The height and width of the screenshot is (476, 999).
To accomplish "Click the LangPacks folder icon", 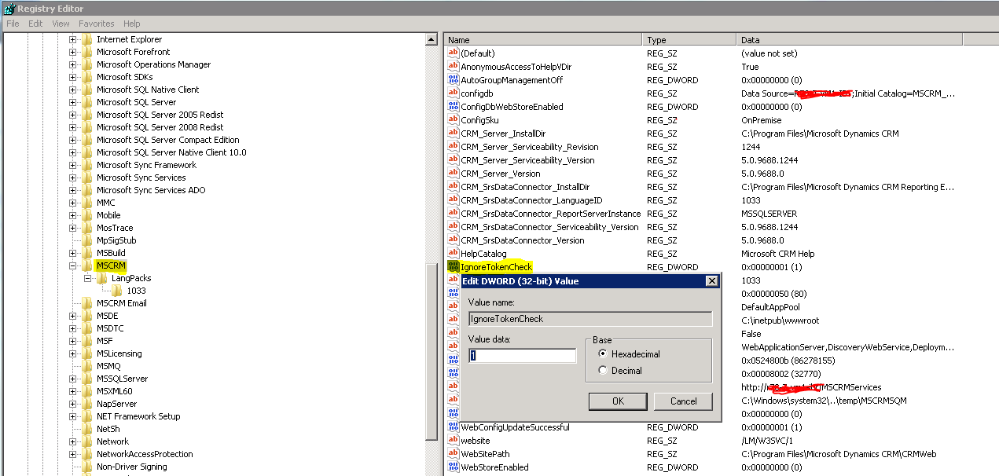I will (x=102, y=278).
